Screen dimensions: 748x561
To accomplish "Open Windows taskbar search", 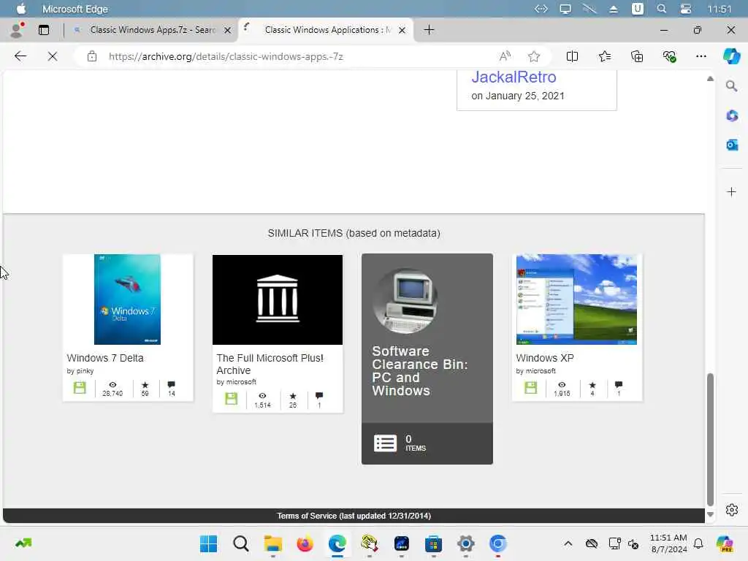I will pyautogui.click(x=240, y=543).
